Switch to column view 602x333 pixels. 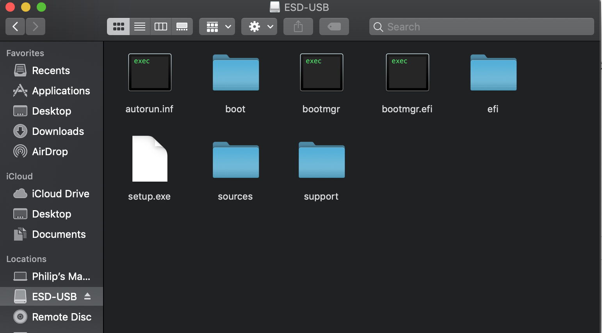tap(161, 27)
